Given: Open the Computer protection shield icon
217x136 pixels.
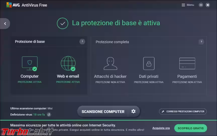Looking at the screenshot, I should click(30, 63).
